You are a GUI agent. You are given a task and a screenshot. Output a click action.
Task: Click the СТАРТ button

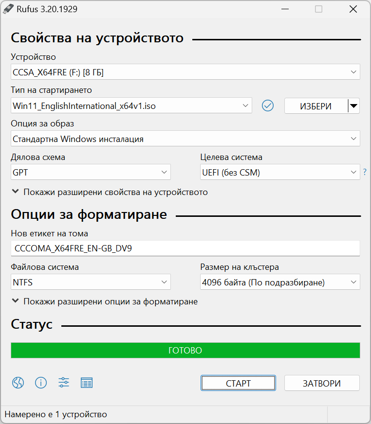238,383
